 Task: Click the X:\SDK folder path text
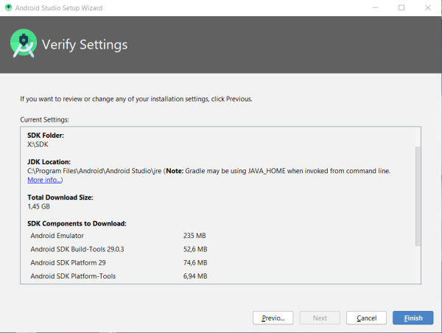point(39,144)
